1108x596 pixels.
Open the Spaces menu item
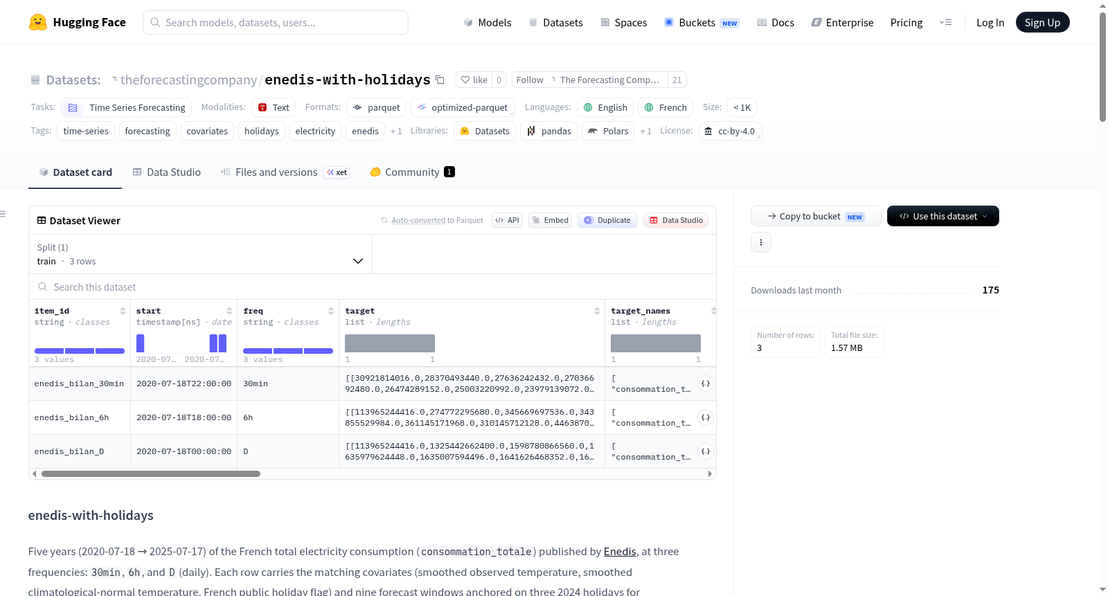623,22
